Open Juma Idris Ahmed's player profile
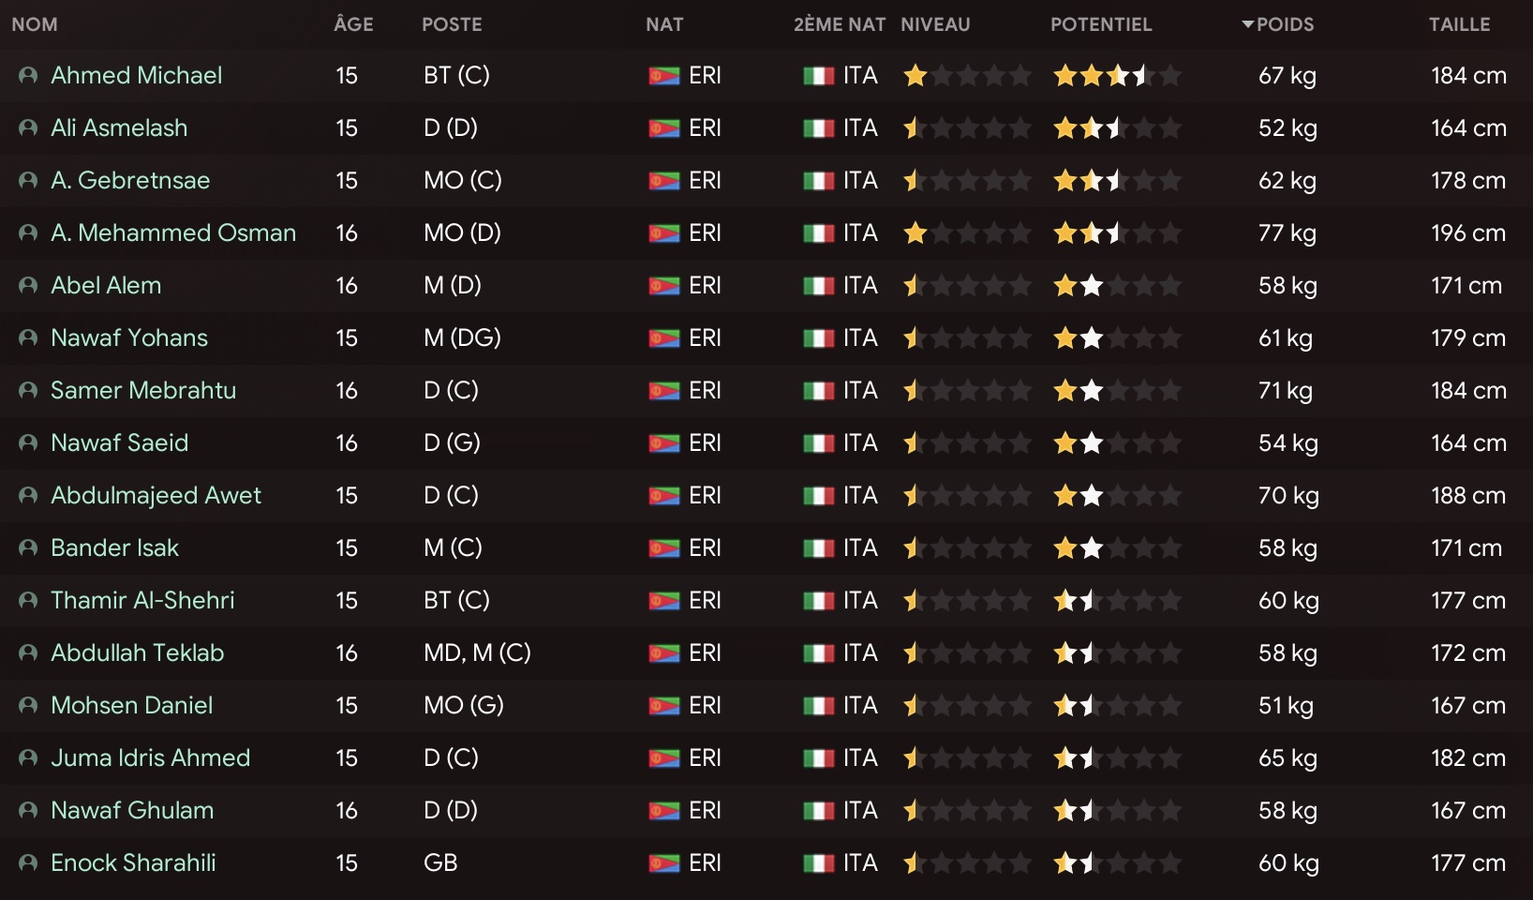This screenshot has width=1533, height=900. [x=150, y=757]
